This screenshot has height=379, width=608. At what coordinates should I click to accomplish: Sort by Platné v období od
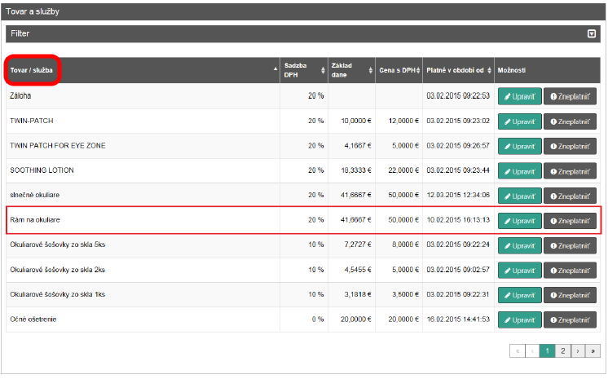(458, 70)
